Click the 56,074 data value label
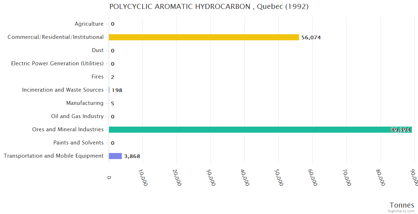The image size is (418, 214). pyautogui.click(x=311, y=37)
